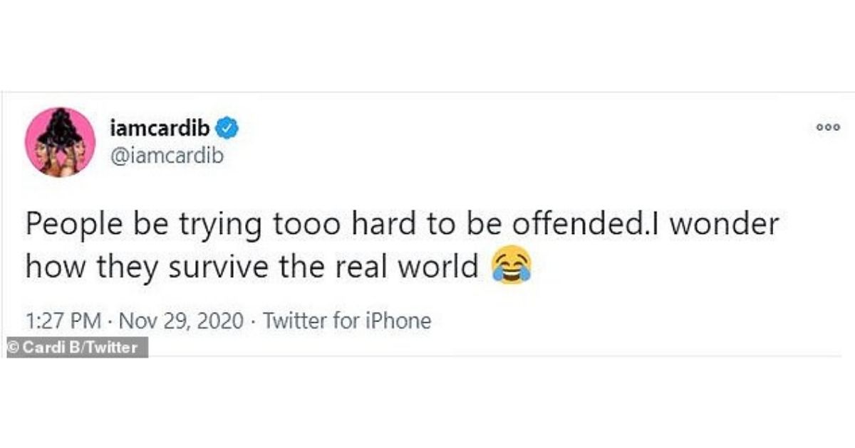Click the word "wonder" in the tweet
Viewport: 855px width, 448px height.
pyautogui.click(x=725, y=225)
